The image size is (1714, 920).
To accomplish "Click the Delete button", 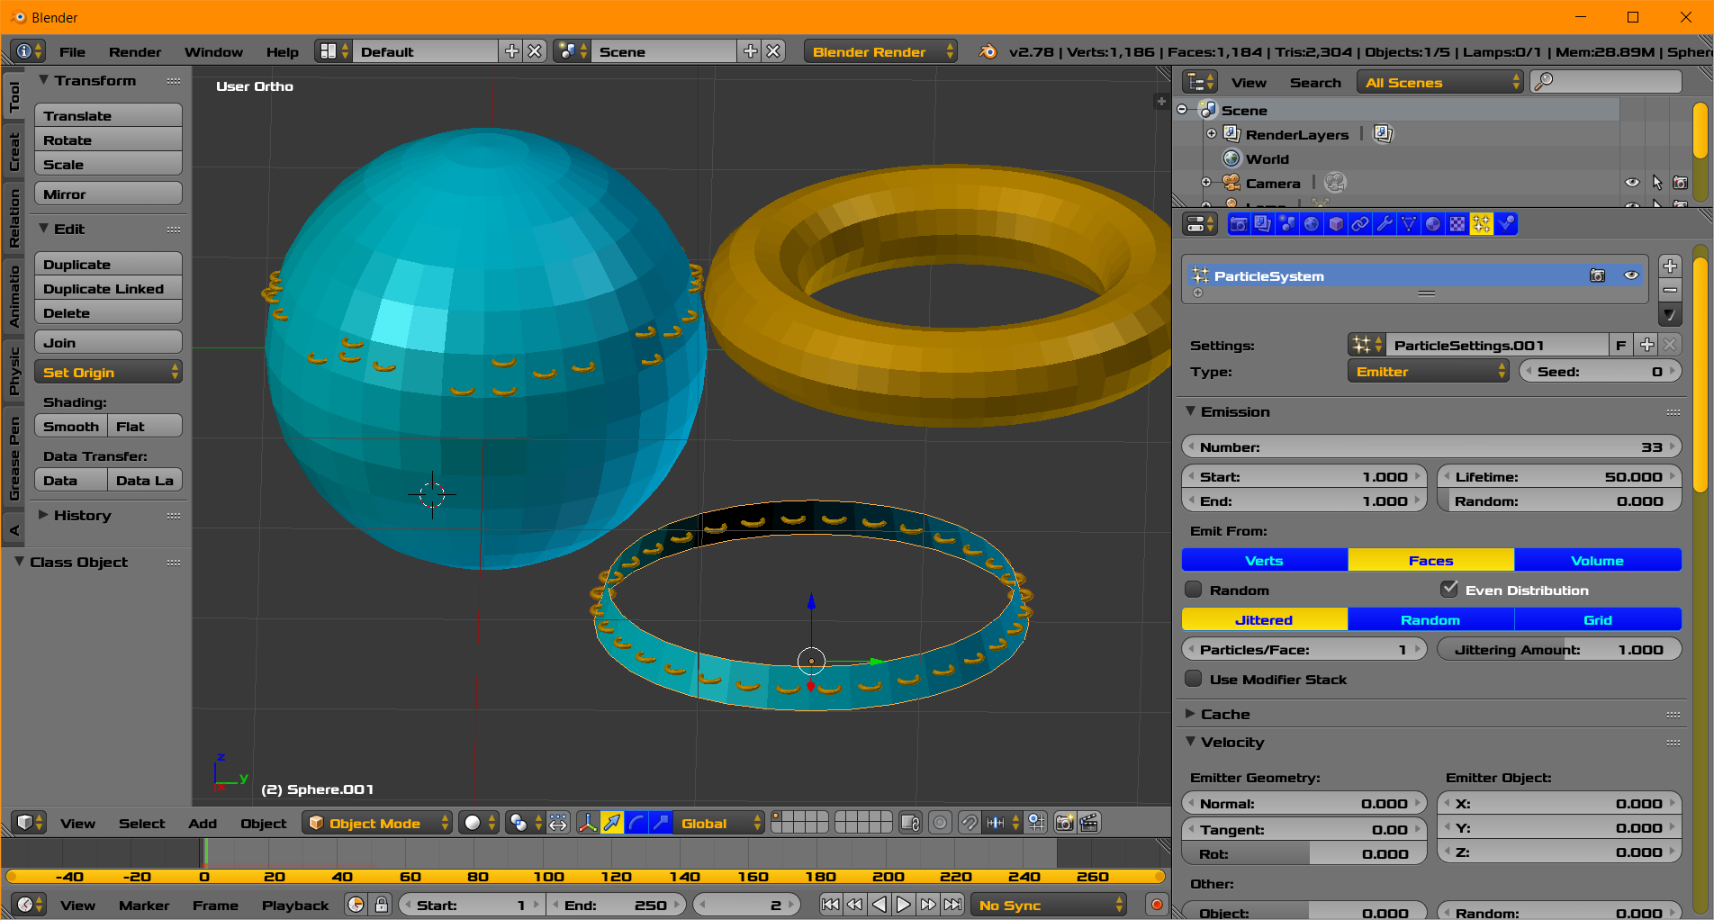I will [108, 312].
